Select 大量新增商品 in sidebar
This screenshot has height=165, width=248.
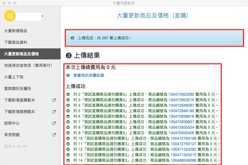16,31
